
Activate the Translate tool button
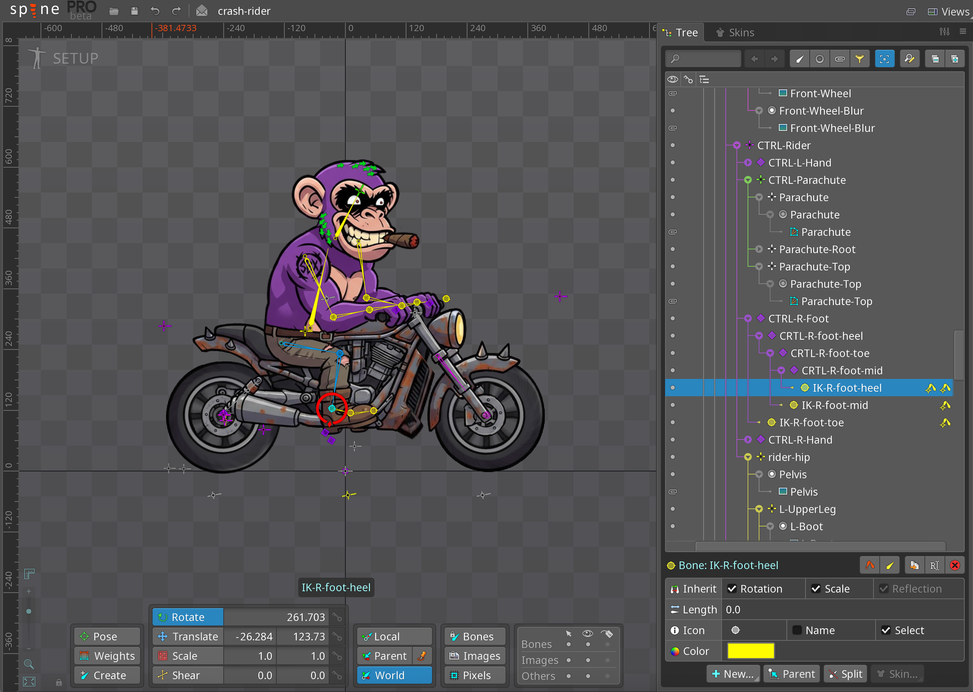[x=188, y=637]
